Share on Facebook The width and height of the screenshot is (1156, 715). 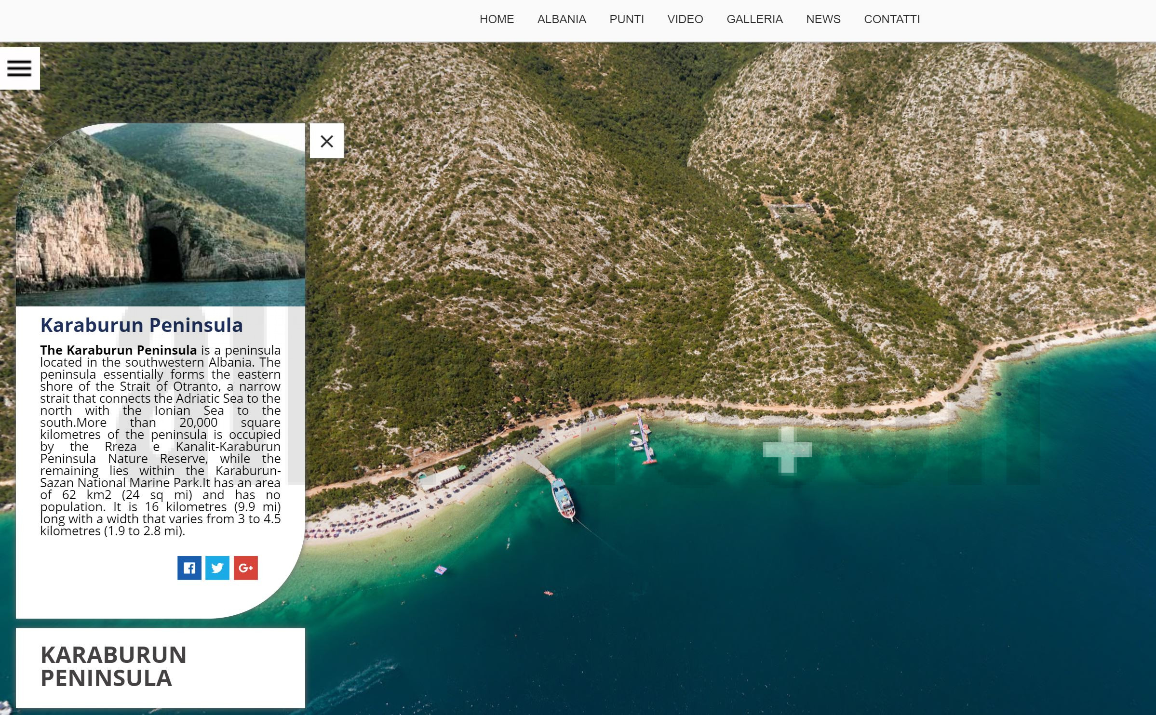(189, 568)
